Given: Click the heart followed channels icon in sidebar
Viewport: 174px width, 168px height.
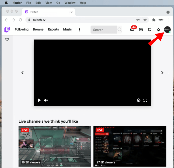Looking at the screenshot, I should point(7,39).
